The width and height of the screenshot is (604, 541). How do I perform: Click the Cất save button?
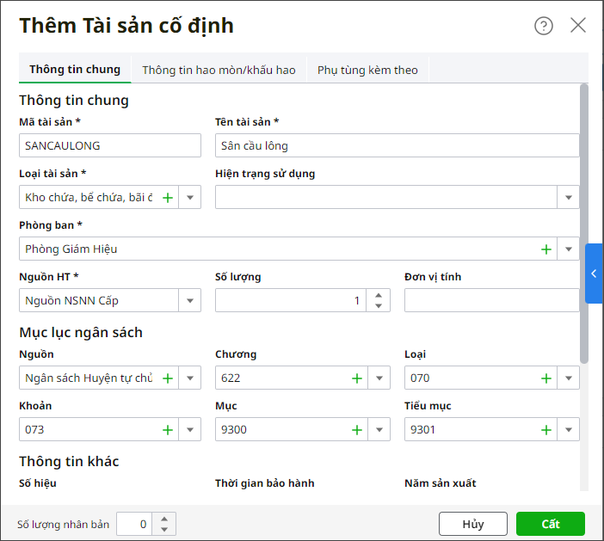click(x=551, y=524)
